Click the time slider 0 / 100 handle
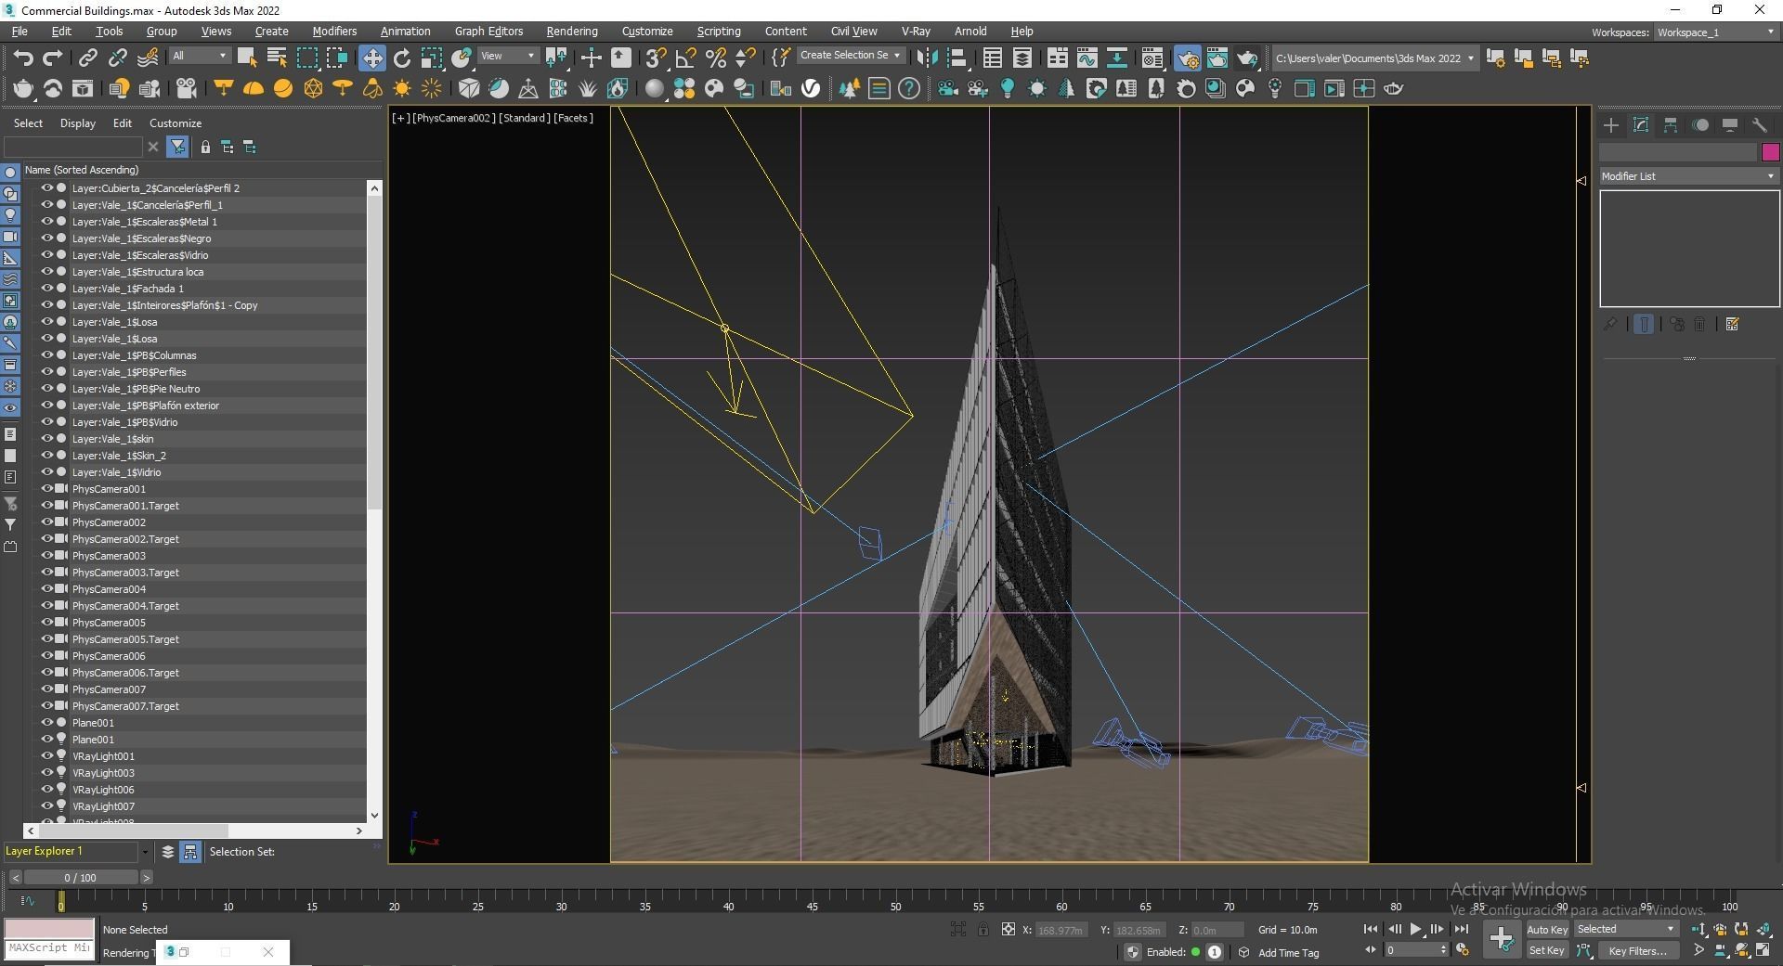The height and width of the screenshot is (966, 1783). pyautogui.click(x=80, y=877)
